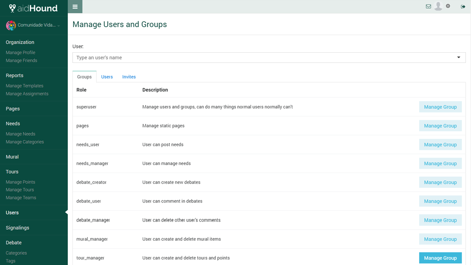Open the user name dropdown arrow
Image resolution: width=471 pixels, height=265 pixels.
coord(458,58)
